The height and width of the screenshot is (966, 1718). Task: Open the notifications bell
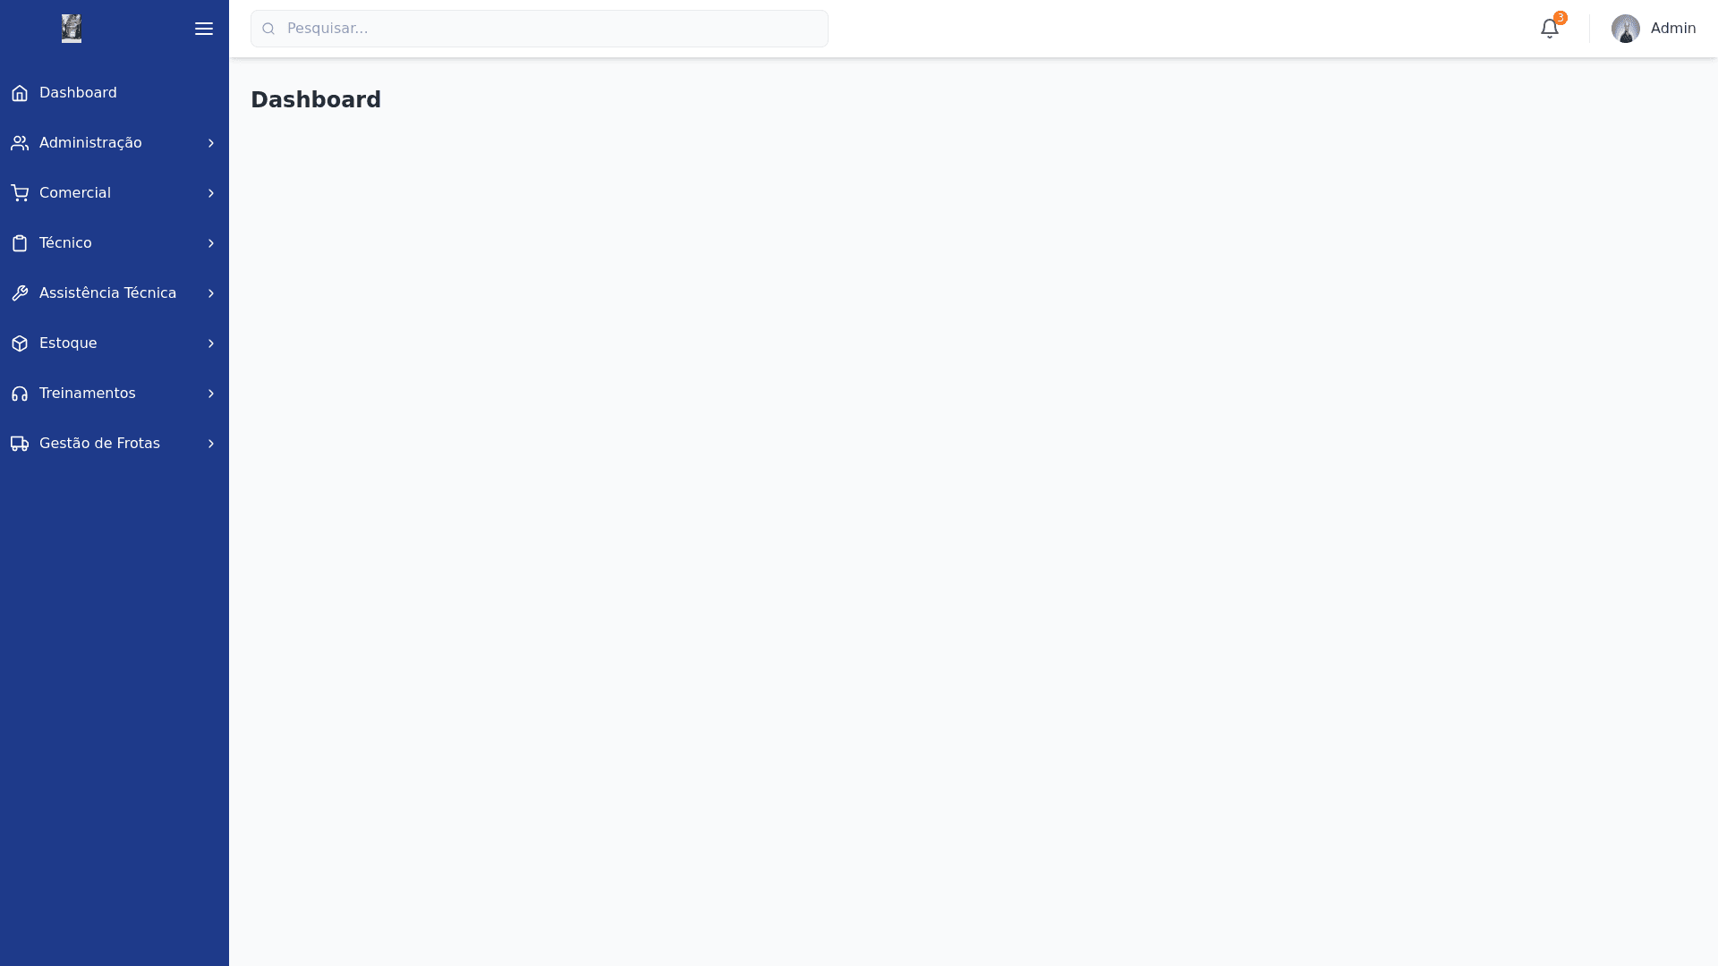[1550, 29]
